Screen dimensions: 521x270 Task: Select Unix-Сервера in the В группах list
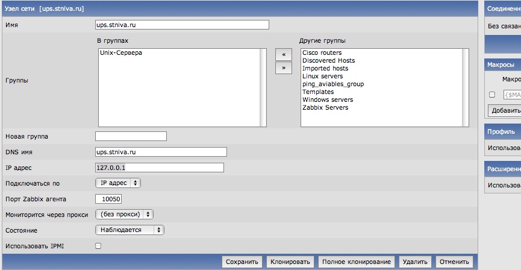[x=121, y=53]
